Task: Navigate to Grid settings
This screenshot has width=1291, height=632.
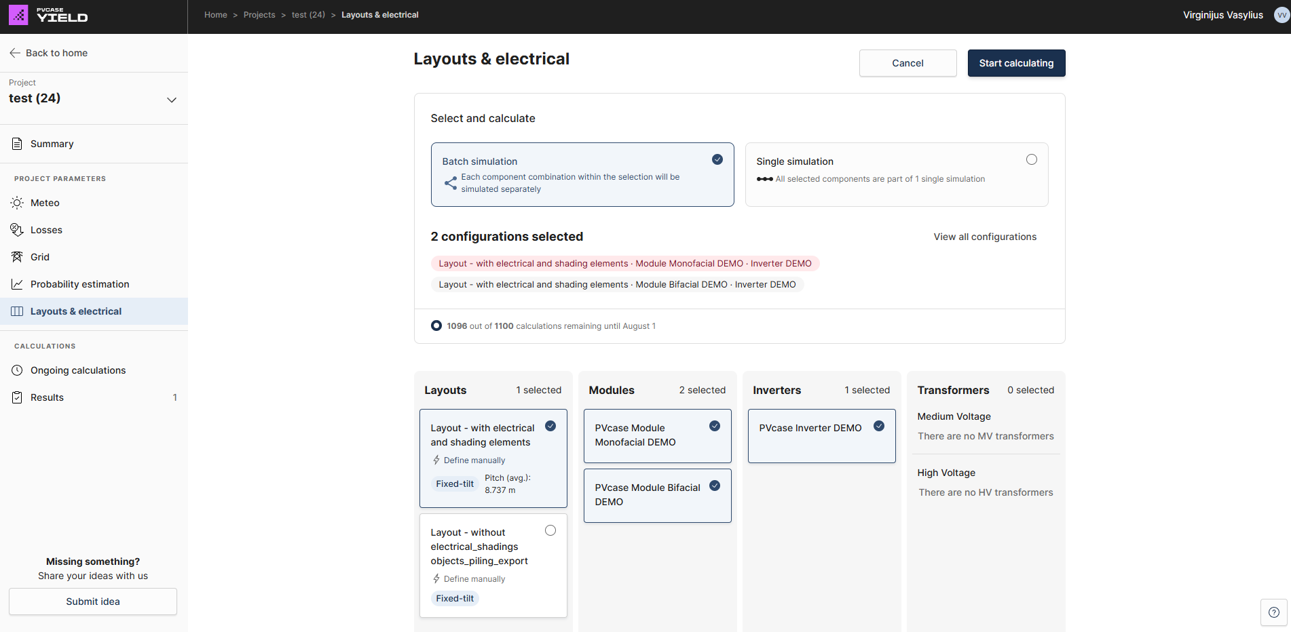Action: (94, 257)
